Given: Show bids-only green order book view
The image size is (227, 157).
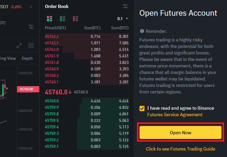Looking at the screenshot, I should coord(62,19).
